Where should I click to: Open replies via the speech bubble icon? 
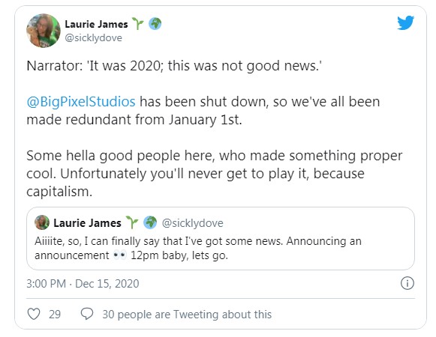87,314
